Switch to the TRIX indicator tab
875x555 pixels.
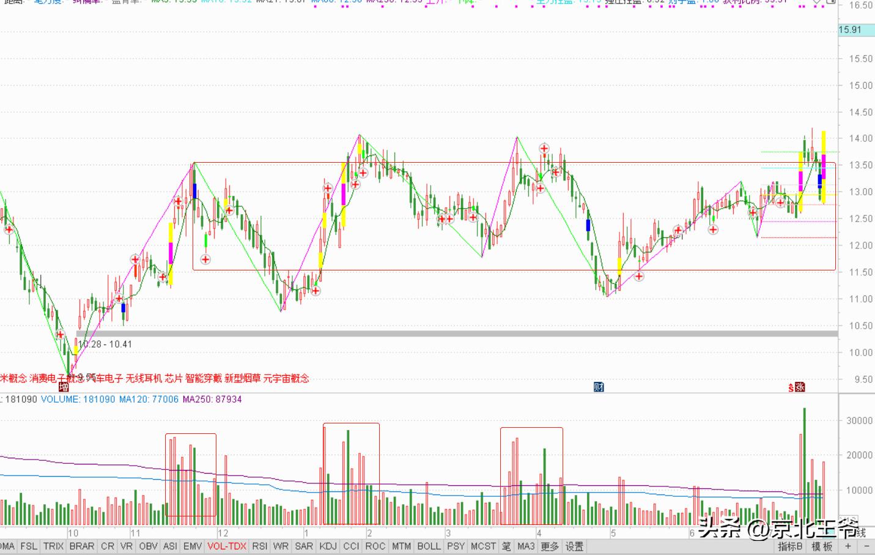(53, 546)
